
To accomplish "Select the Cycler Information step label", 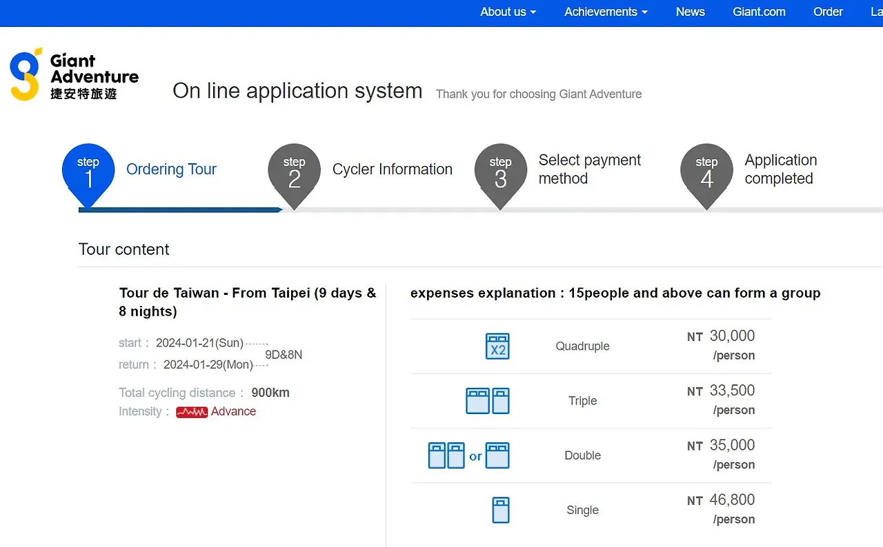I will (393, 169).
